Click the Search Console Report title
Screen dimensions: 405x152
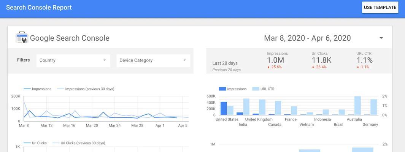(x=39, y=8)
